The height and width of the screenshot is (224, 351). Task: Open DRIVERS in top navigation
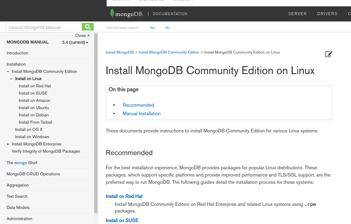pyautogui.click(x=327, y=14)
